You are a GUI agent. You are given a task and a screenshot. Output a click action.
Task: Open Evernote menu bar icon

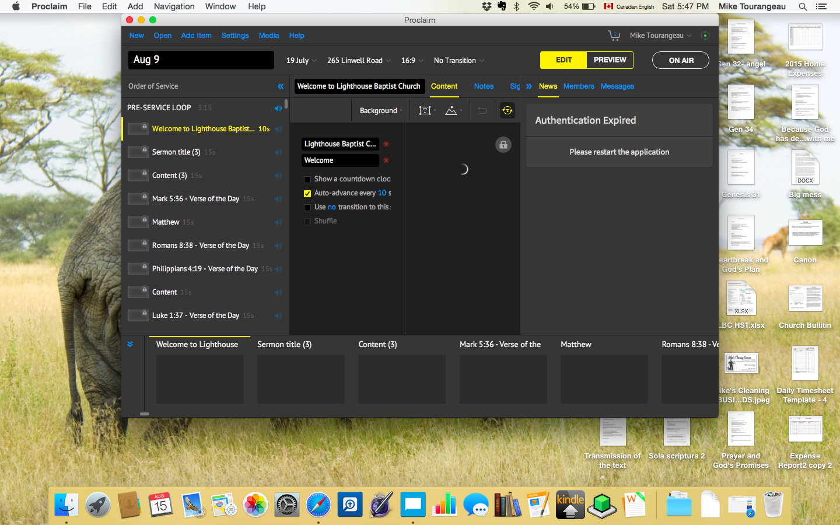[502, 6]
